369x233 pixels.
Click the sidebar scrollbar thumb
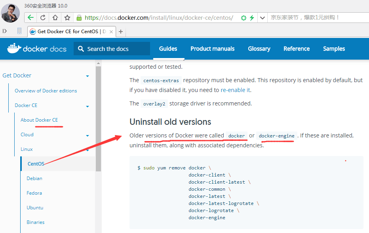[x=98, y=119]
